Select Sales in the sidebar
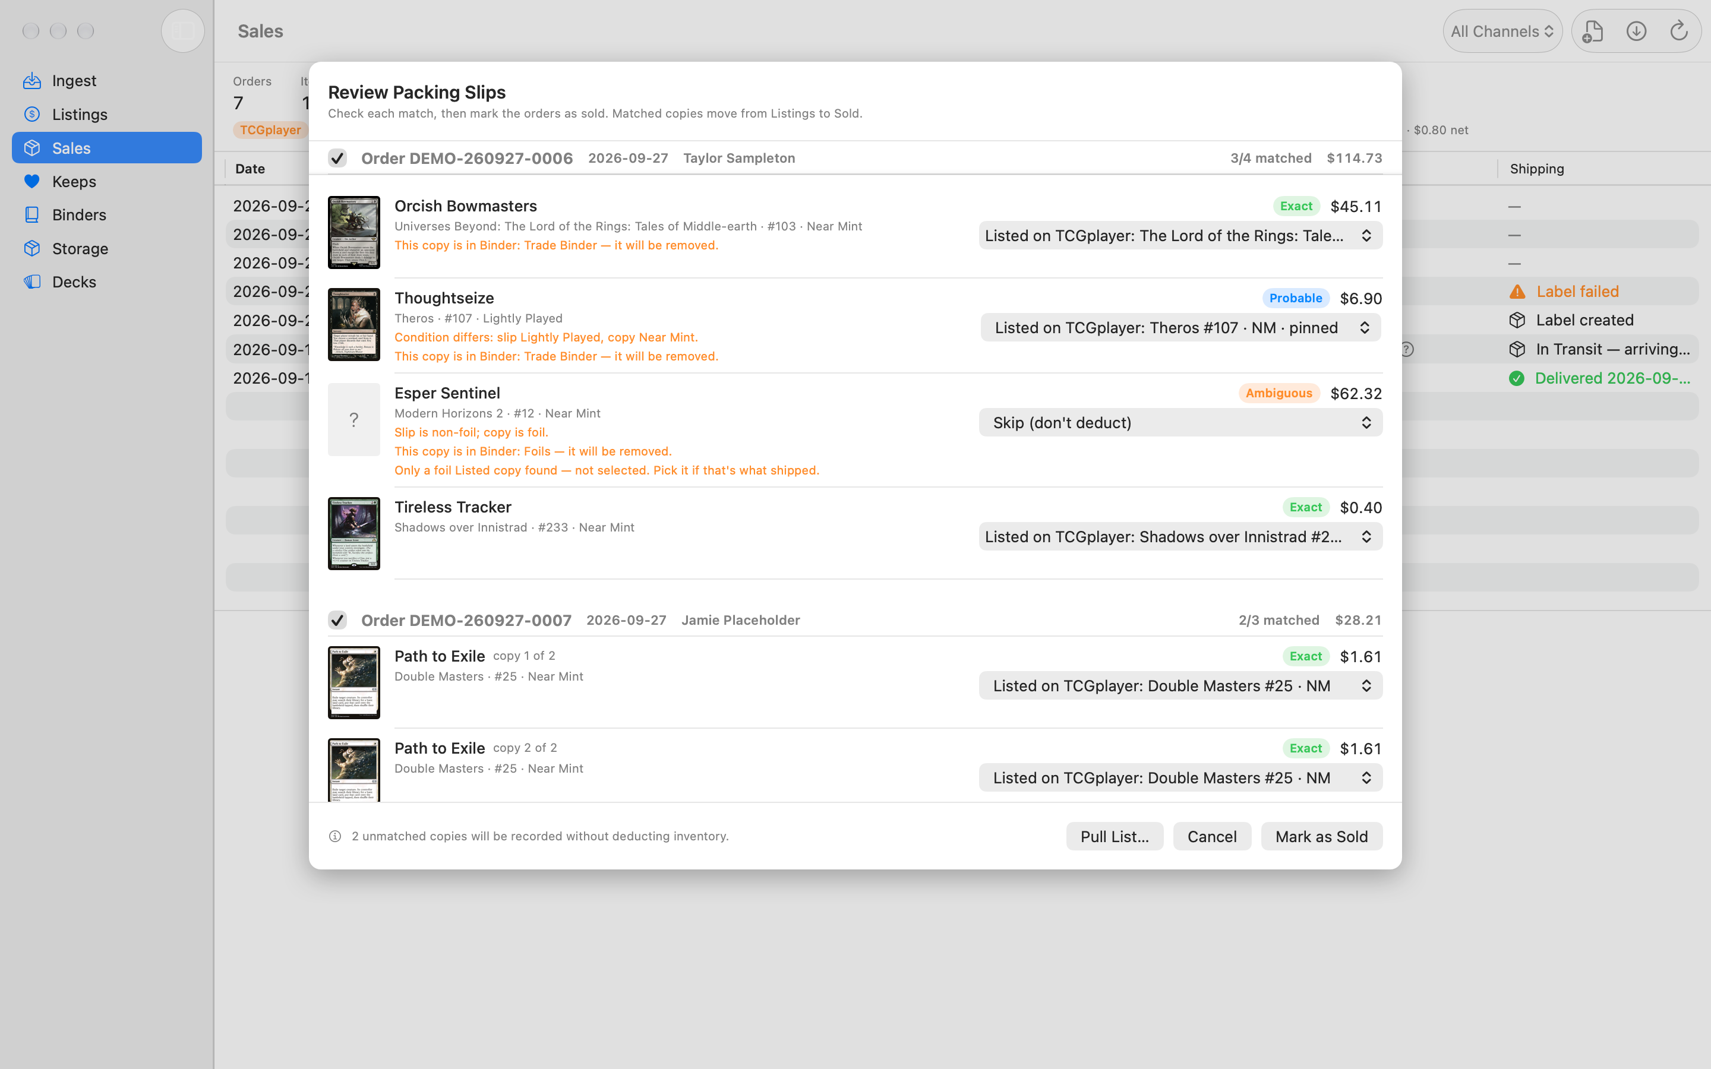 (107, 148)
